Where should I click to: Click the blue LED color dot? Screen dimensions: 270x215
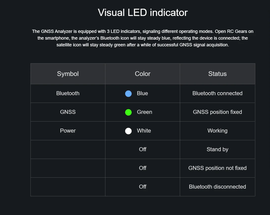pyautogui.click(x=128, y=94)
